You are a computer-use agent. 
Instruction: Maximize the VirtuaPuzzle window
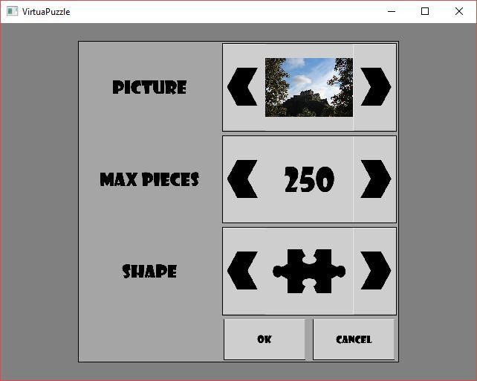click(x=425, y=12)
